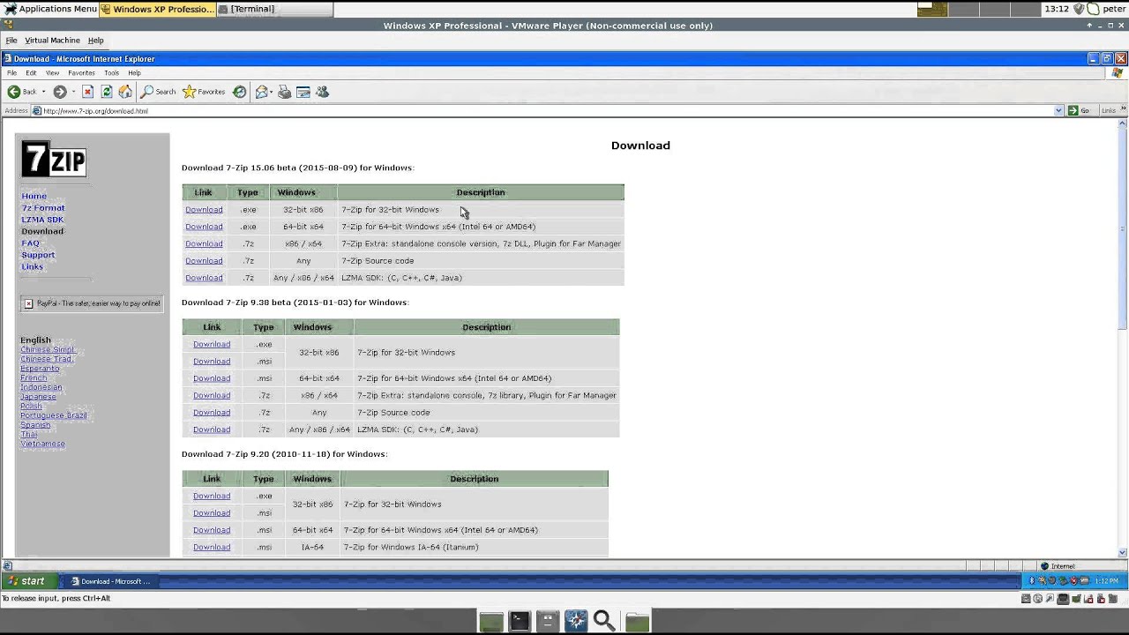Expand the Mail button dropdown arrow
This screenshot has height=635, width=1129.
point(269,92)
